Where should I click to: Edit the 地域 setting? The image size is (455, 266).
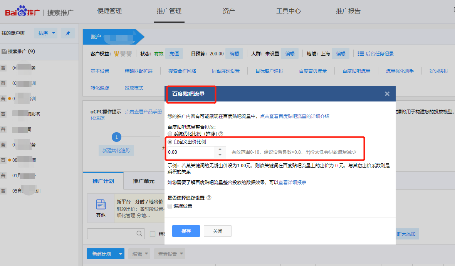[x=341, y=53]
